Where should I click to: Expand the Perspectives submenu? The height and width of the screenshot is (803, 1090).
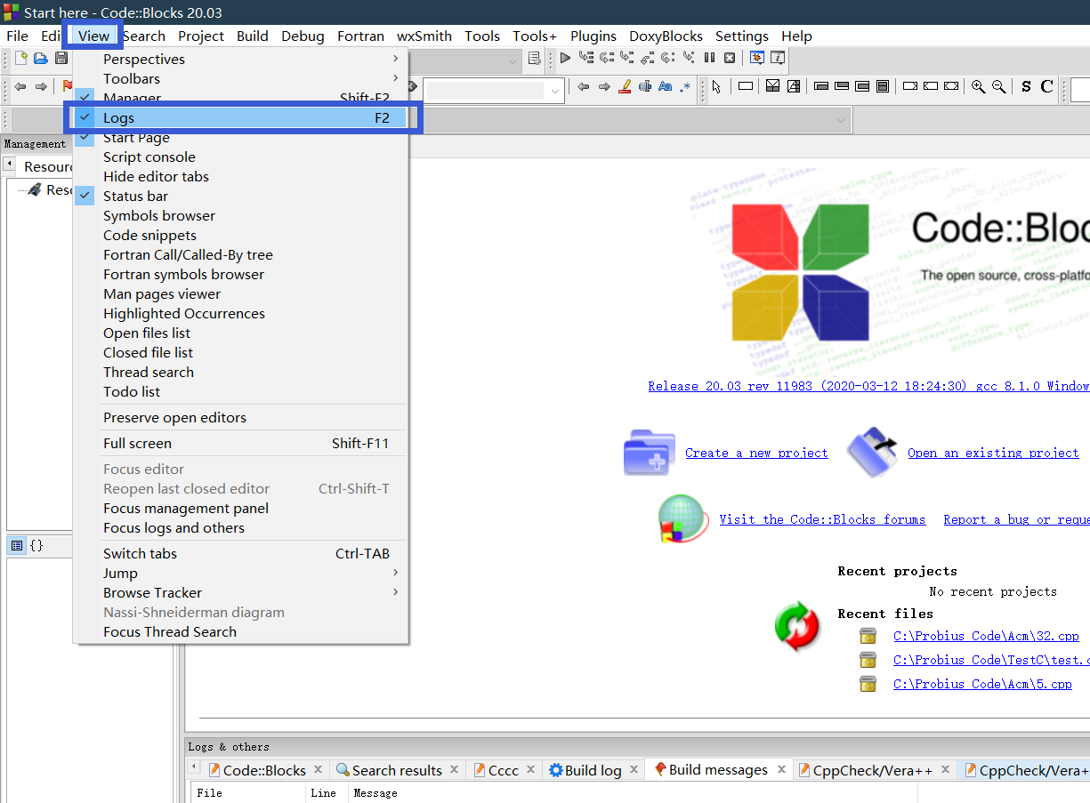pyautogui.click(x=241, y=59)
